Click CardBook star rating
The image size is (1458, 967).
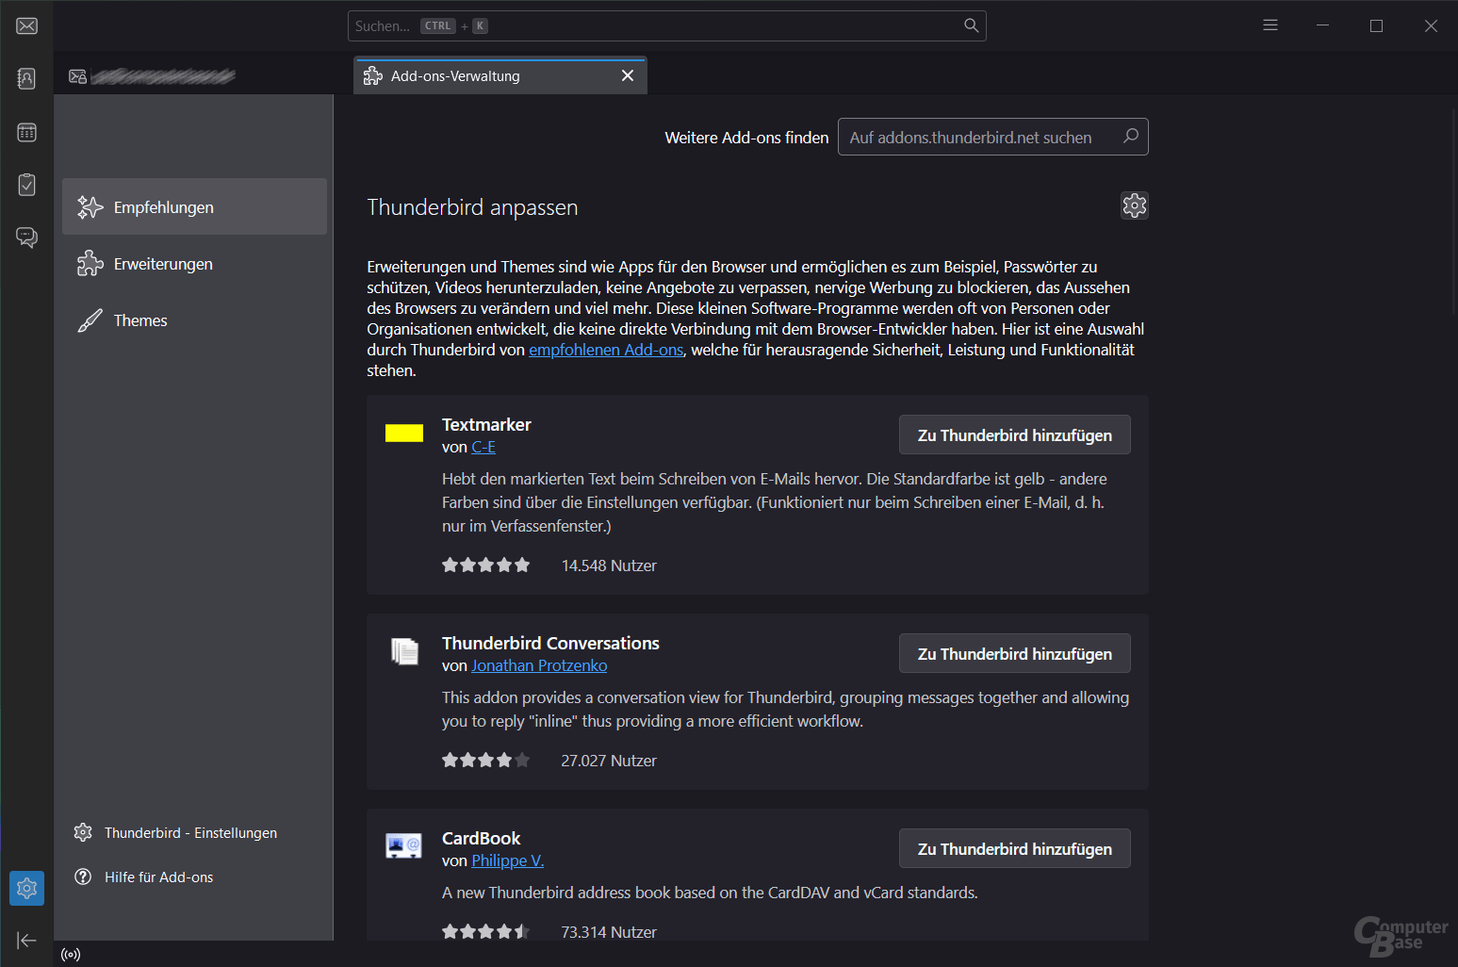click(486, 932)
